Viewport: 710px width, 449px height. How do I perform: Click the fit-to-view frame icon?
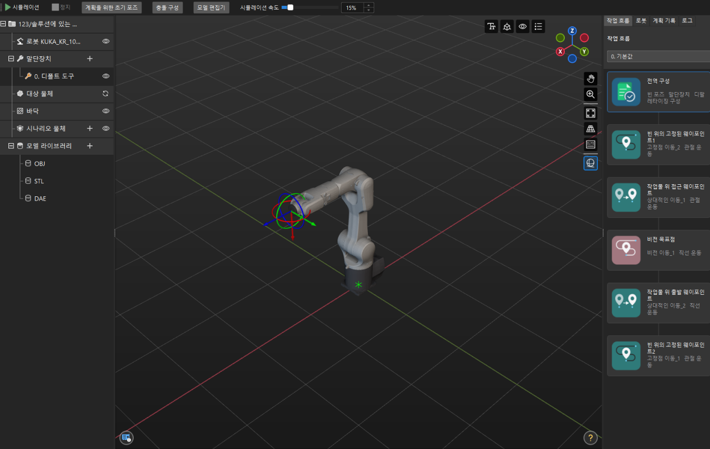click(591, 113)
